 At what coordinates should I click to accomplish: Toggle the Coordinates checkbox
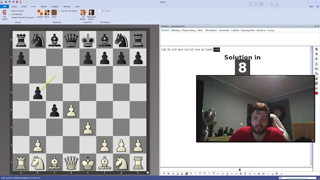click(x=9, y=14)
